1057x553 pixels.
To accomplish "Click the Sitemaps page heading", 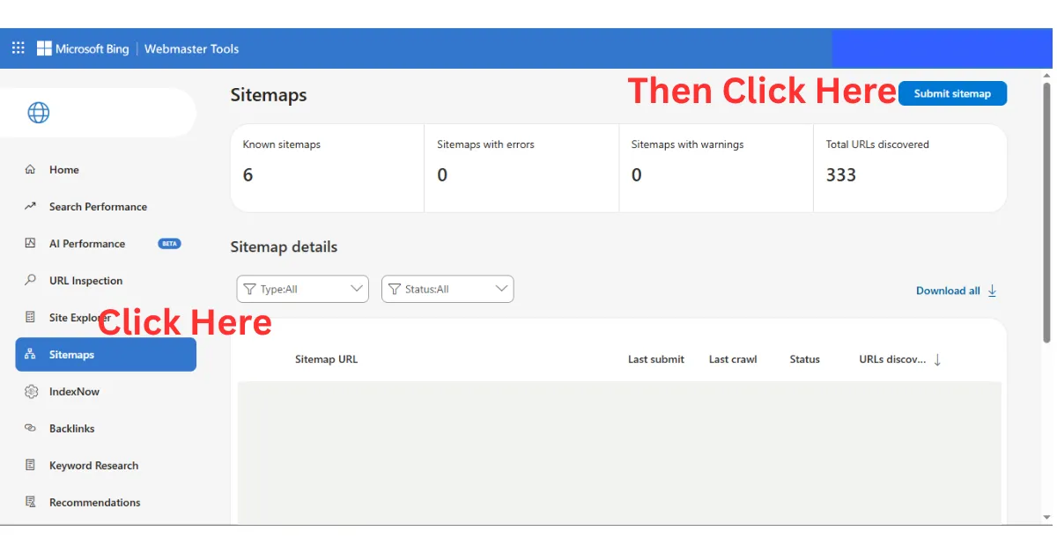I will 269,95.
